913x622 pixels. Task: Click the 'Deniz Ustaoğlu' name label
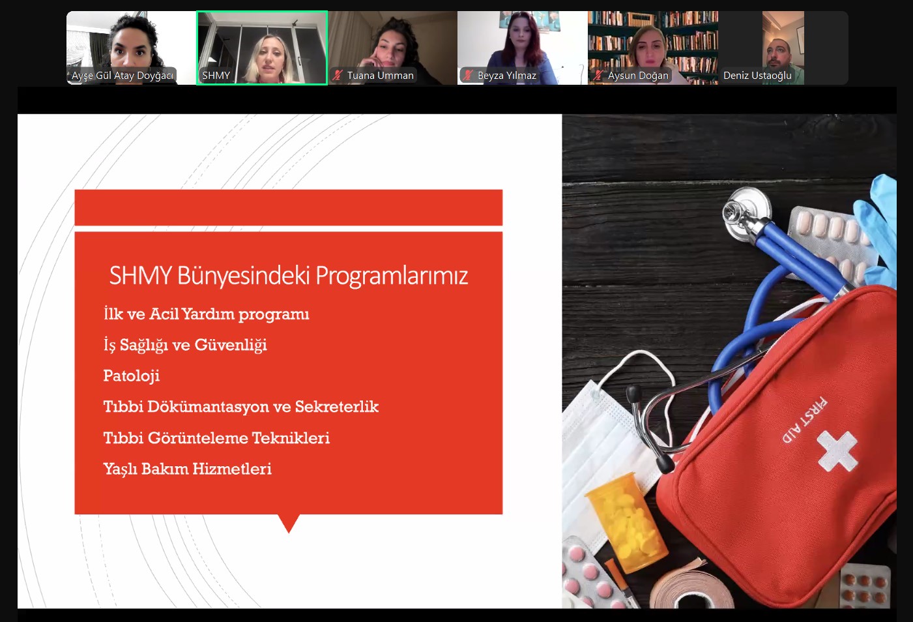(757, 76)
